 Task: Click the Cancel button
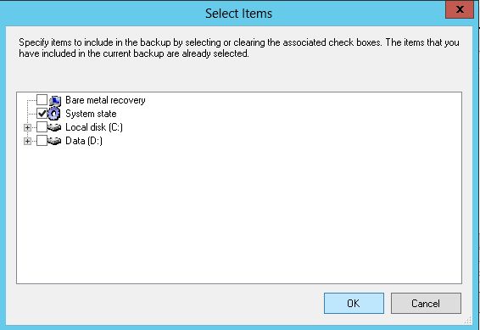click(426, 304)
